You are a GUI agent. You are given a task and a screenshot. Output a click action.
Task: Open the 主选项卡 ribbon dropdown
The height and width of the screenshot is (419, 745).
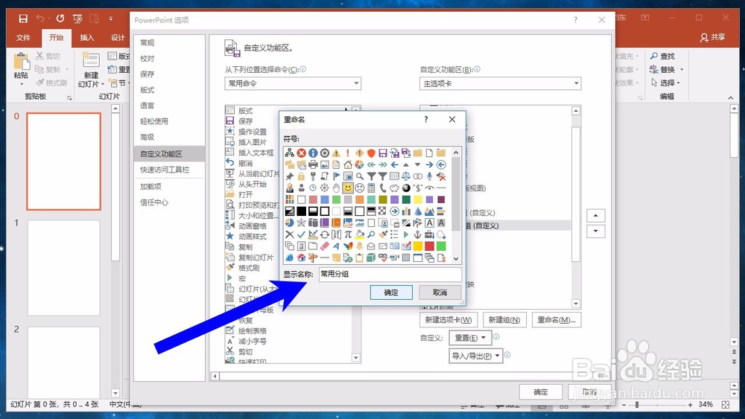[x=501, y=83]
